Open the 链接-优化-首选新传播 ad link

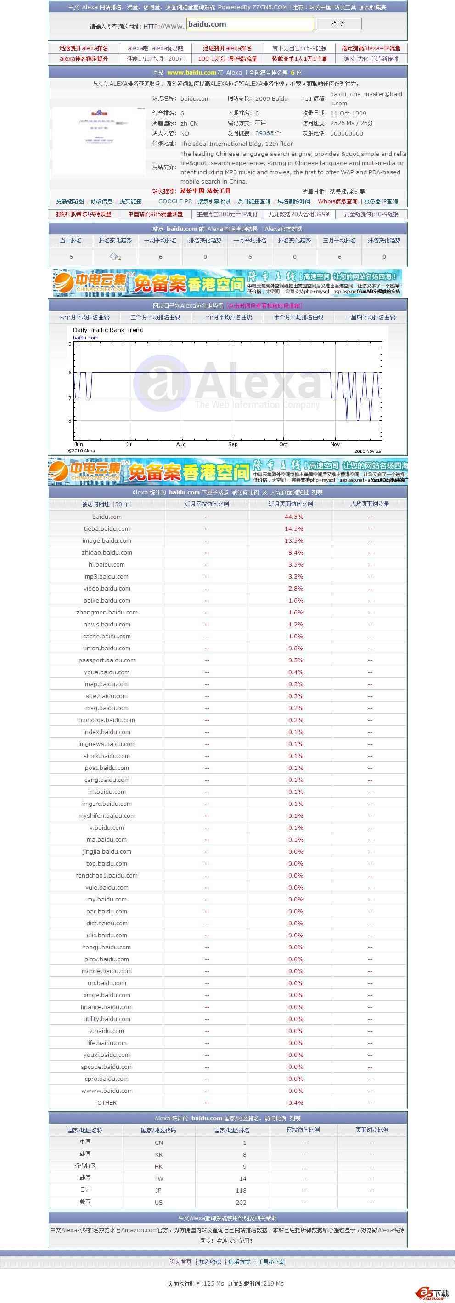coord(371,59)
